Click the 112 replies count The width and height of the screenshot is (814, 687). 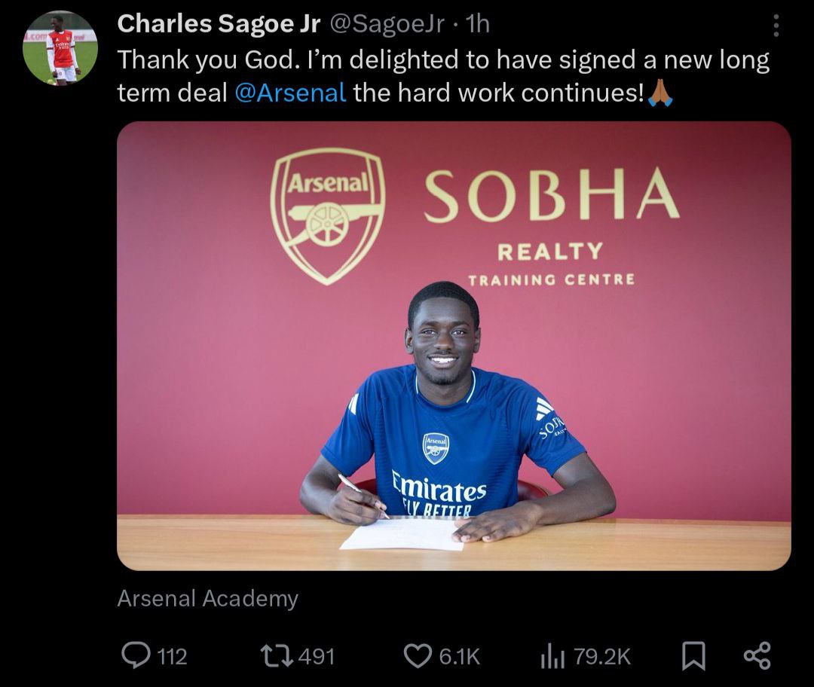[x=173, y=656]
